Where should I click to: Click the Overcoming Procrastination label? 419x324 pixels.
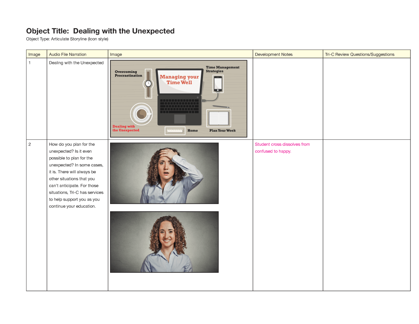128,74
